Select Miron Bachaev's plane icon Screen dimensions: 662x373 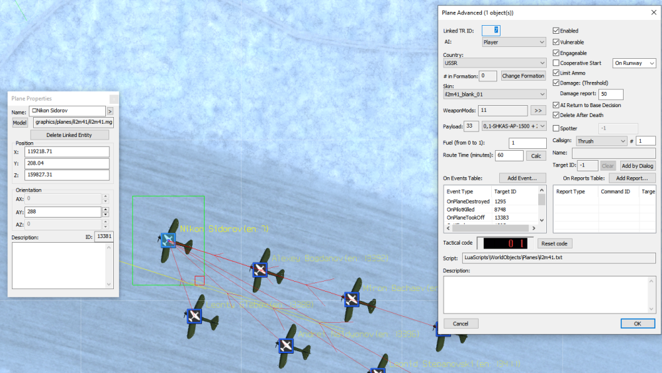point(352,299)
